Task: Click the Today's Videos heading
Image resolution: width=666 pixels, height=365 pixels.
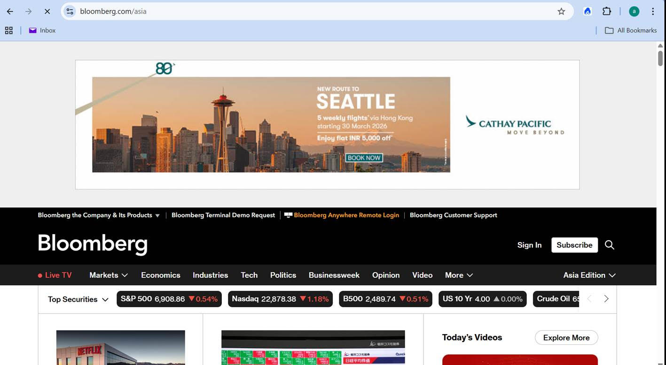Action: click(472, 337)
